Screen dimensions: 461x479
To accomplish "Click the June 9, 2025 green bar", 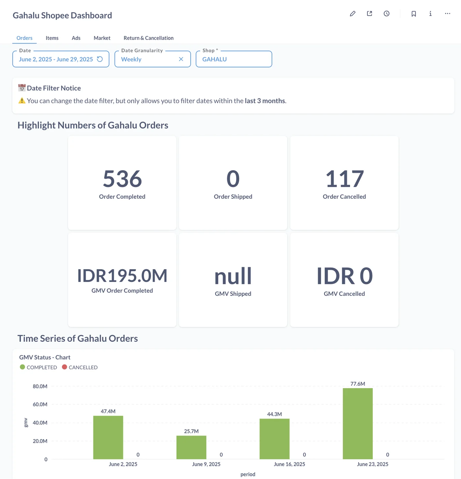I will tap(191, 447).
